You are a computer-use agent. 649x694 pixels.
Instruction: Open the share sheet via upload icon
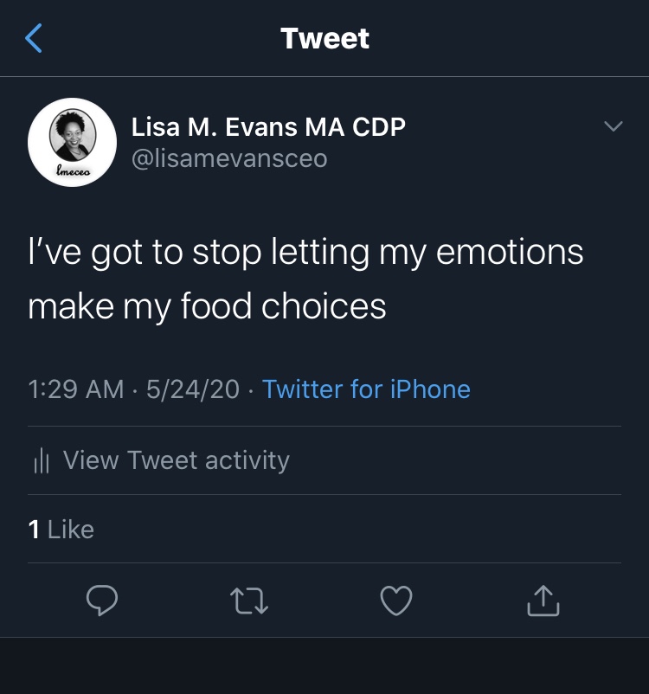click(543, 601)
